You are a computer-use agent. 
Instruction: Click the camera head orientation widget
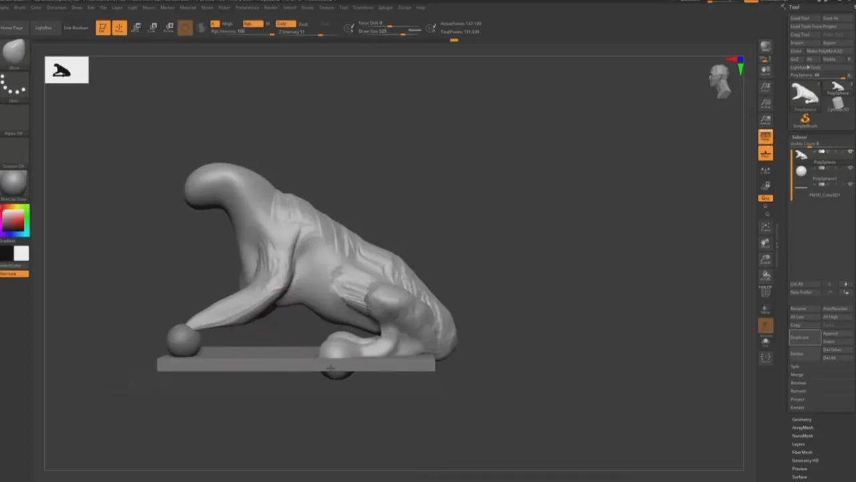[x=720, y=80]
